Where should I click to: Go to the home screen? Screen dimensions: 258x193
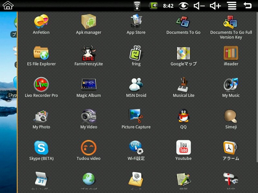tap(8, 5)
